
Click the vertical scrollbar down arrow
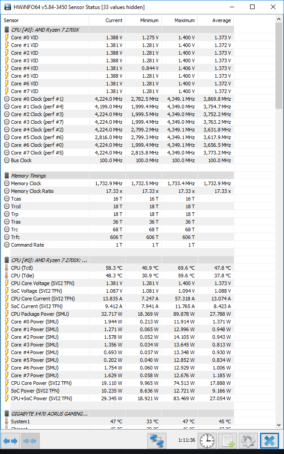click(279, 424)
